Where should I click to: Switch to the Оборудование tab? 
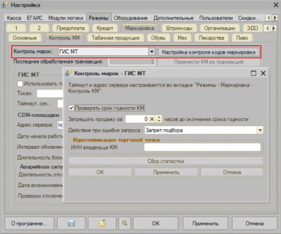[x=131, y=18]
